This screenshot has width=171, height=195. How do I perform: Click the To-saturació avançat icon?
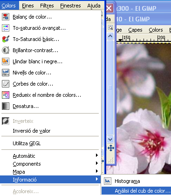6,28
